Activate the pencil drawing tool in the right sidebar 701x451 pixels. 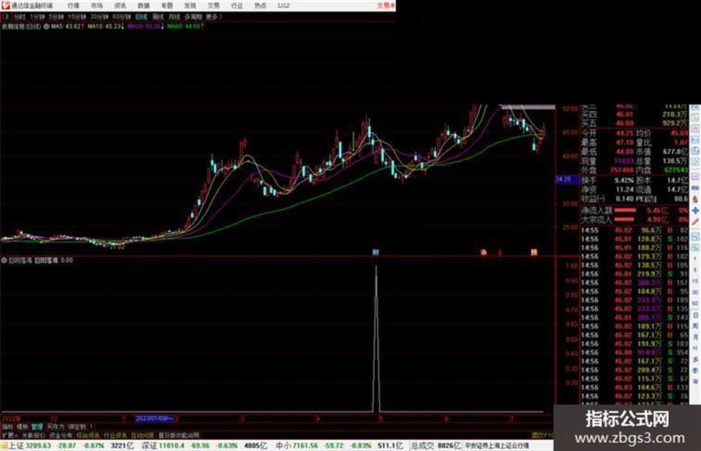tap(695, 221)
